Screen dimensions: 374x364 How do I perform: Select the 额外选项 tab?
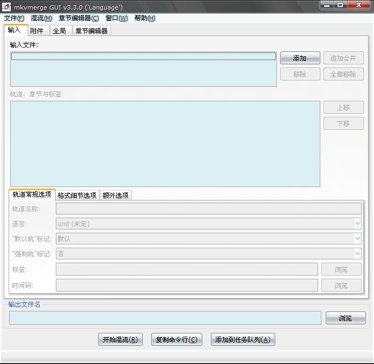coord(116,195)
